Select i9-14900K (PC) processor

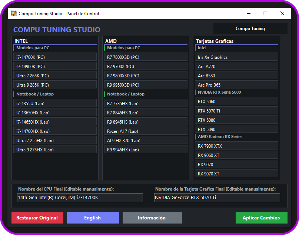click(x=55, y=66)
